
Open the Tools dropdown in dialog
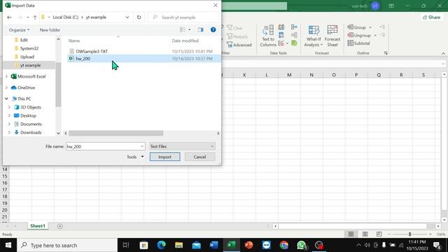pyautogui.click(x=135, y=157)
